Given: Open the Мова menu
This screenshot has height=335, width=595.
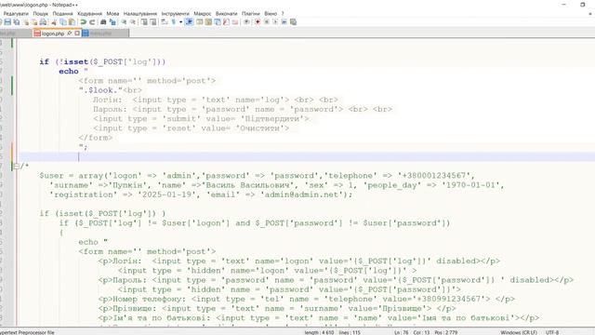Looking at the screenshot, I should [x=112, y=14].
